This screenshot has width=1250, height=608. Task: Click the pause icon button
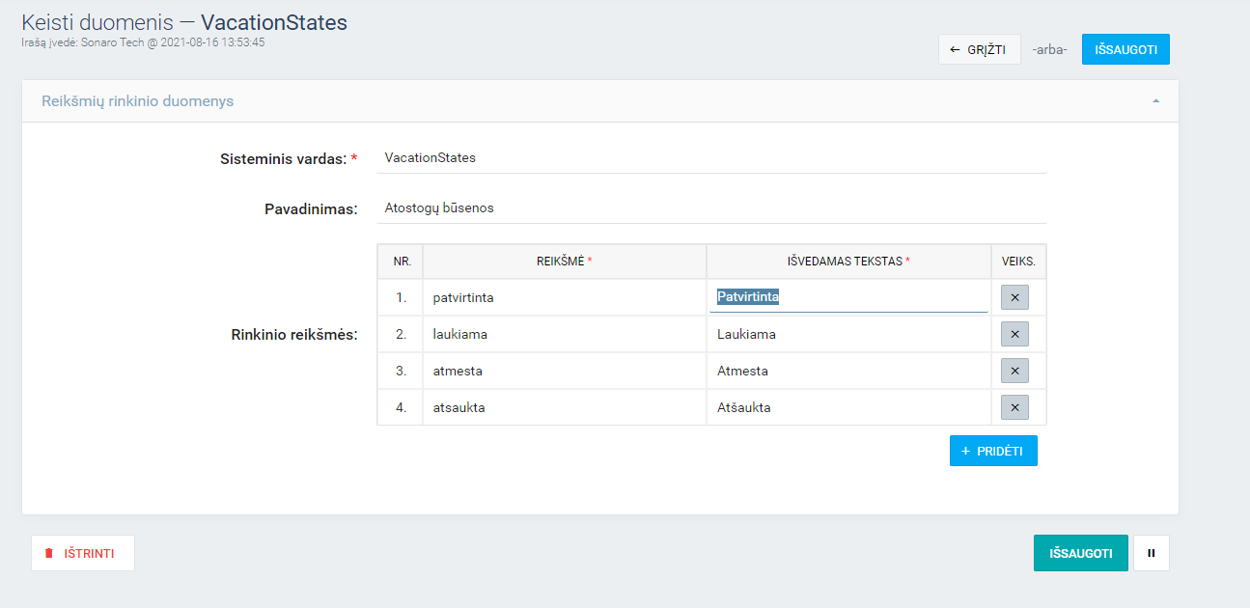point(1151,553)
